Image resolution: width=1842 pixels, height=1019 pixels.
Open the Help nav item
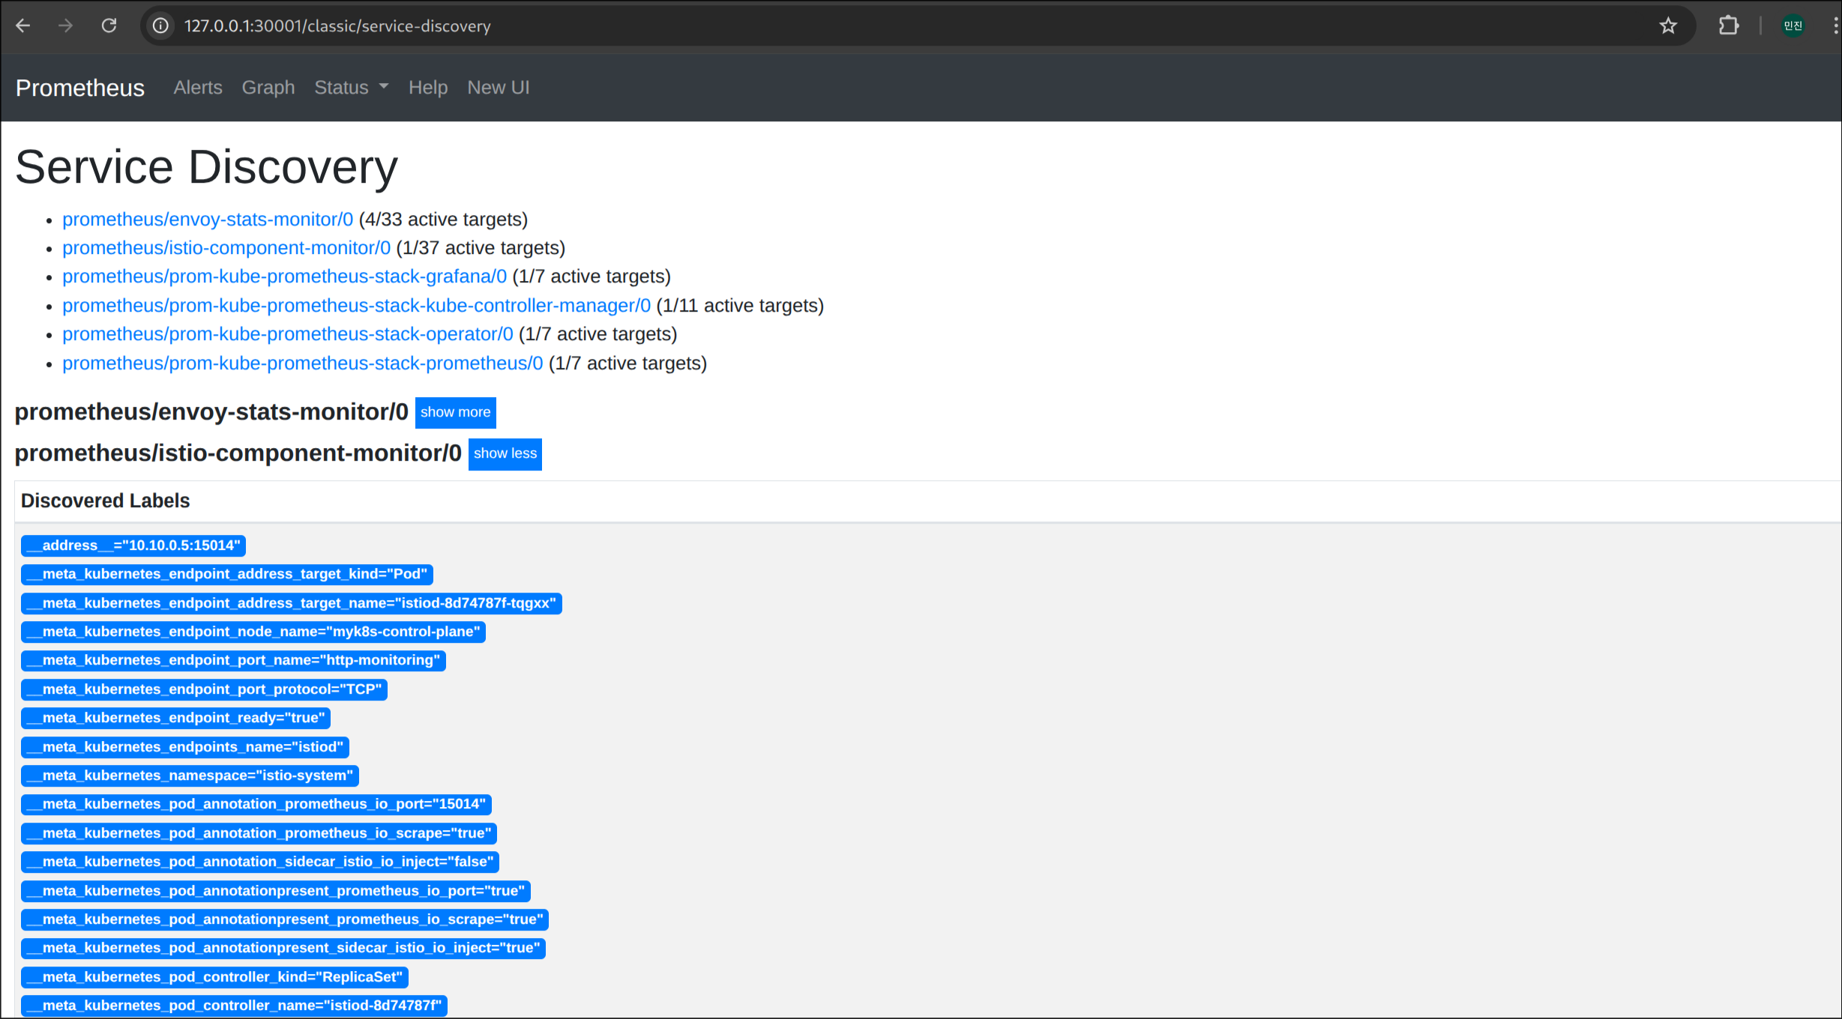click(x=428, y=88)
